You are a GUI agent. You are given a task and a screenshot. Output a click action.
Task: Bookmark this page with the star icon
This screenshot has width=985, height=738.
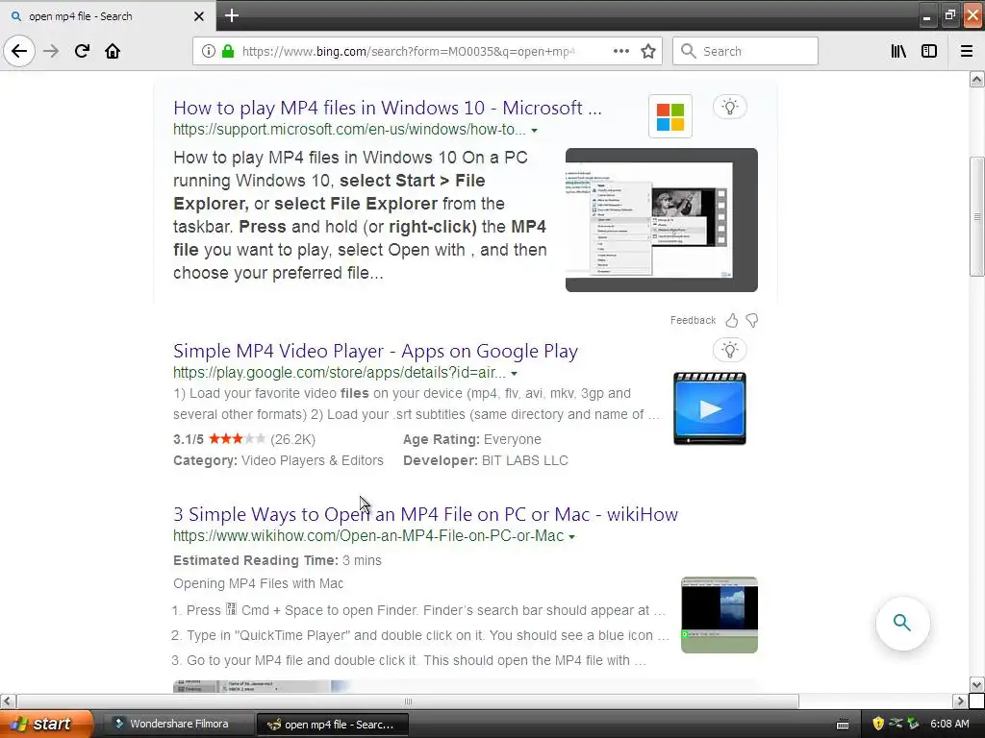pyautogui.click(x=648, y=51)
